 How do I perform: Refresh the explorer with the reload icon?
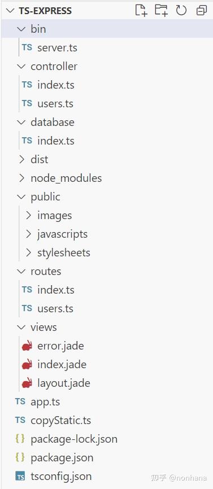(181, 10)
